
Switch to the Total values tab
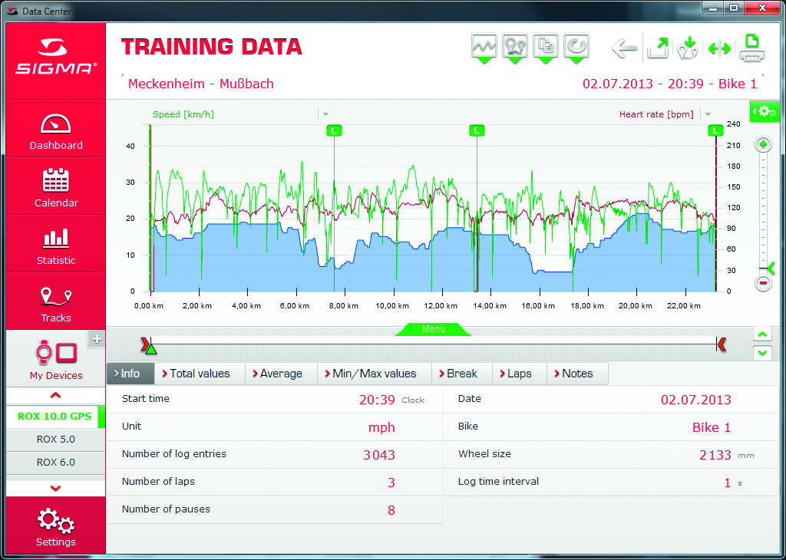200,374
